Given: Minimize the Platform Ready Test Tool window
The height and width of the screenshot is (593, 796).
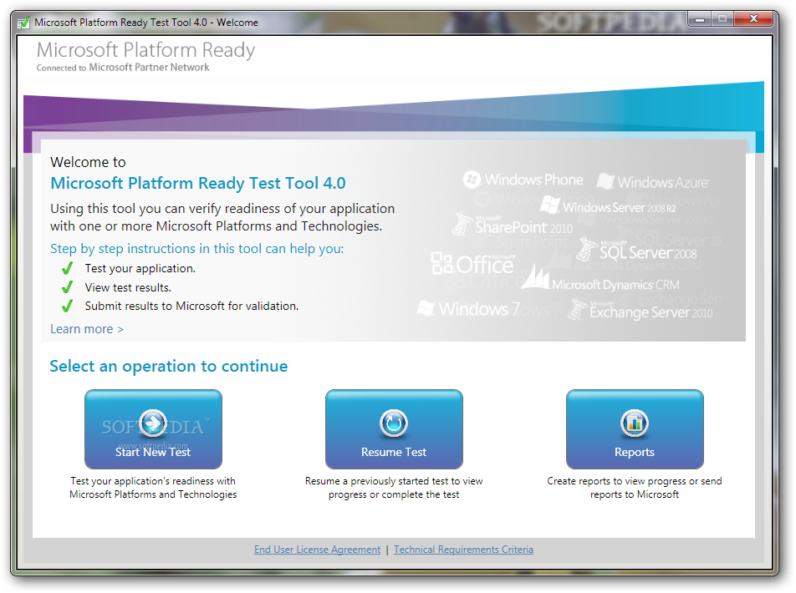Looking at the screenshot, I should pos(700,19).
